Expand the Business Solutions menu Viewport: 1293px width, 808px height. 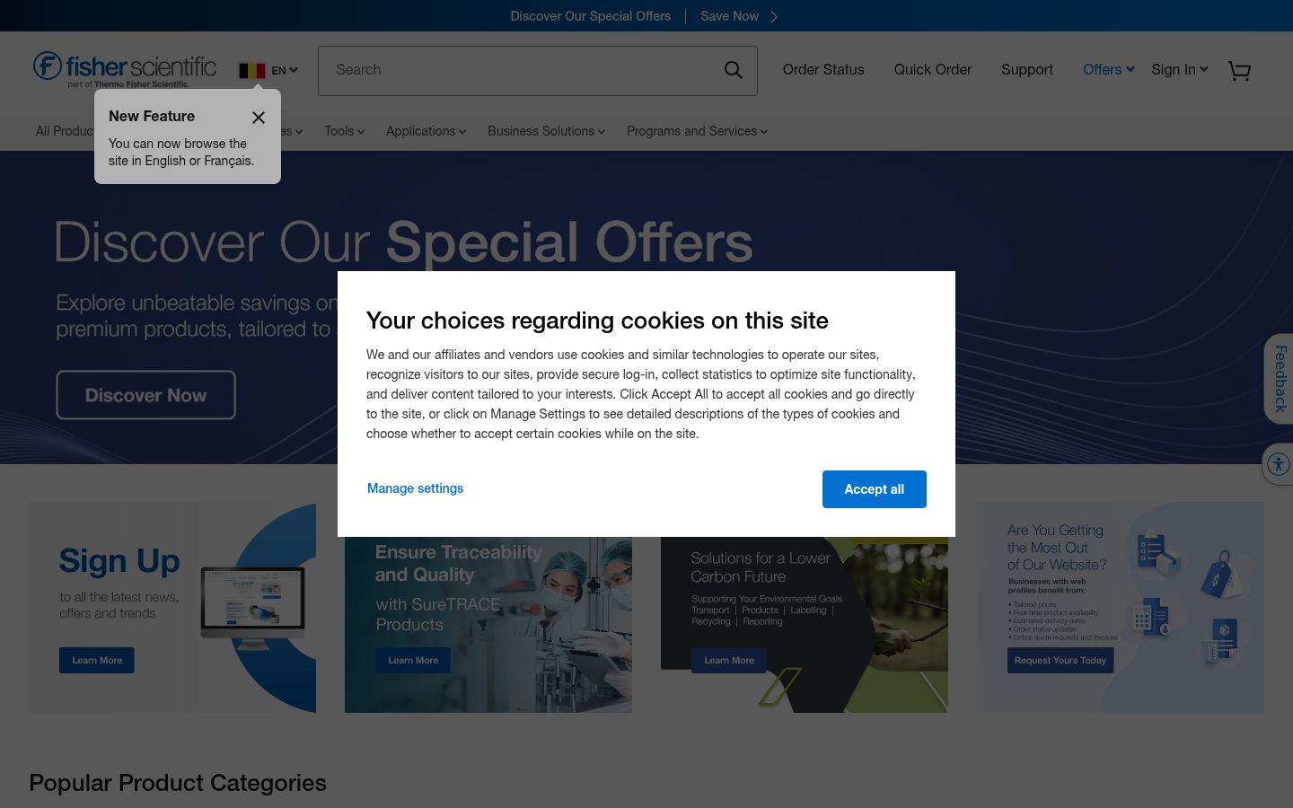[x=546, y=131]
